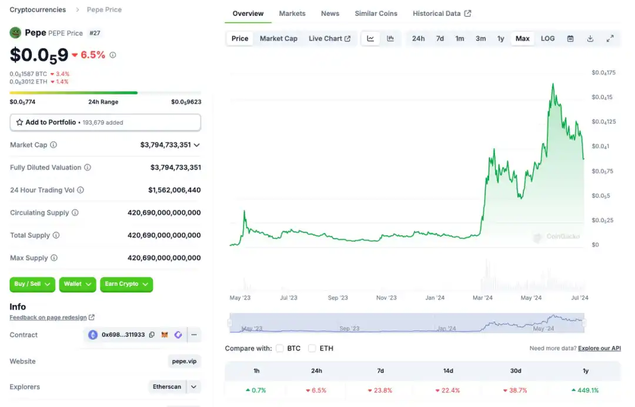The image size is (635, 407).
Task: Open the Buy / Sell dropdown
Action: point(32,285)
